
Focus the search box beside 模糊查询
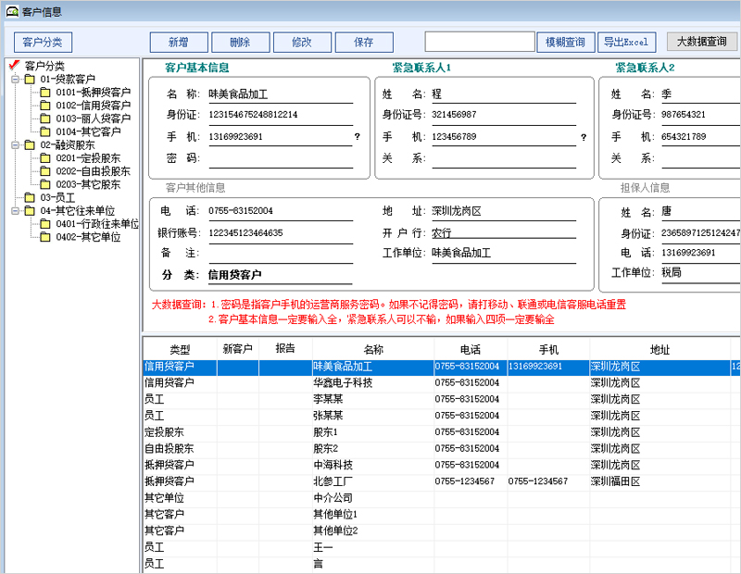tap(480, 42)
